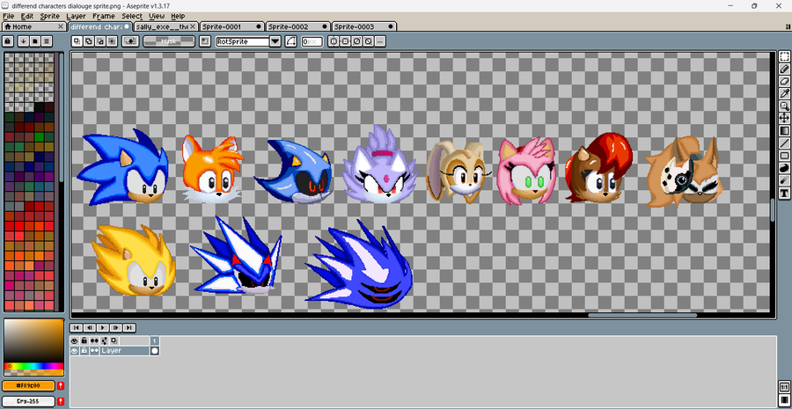Choose Subtract from selection mode
The image size is (792, 409).
(x=100, y=41)
